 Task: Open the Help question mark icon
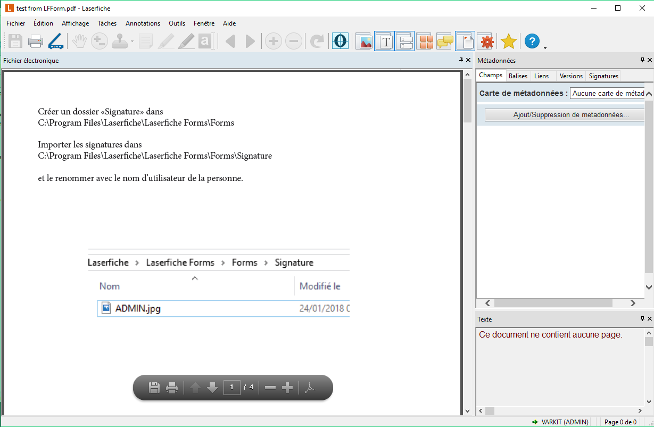coord(532,41)
